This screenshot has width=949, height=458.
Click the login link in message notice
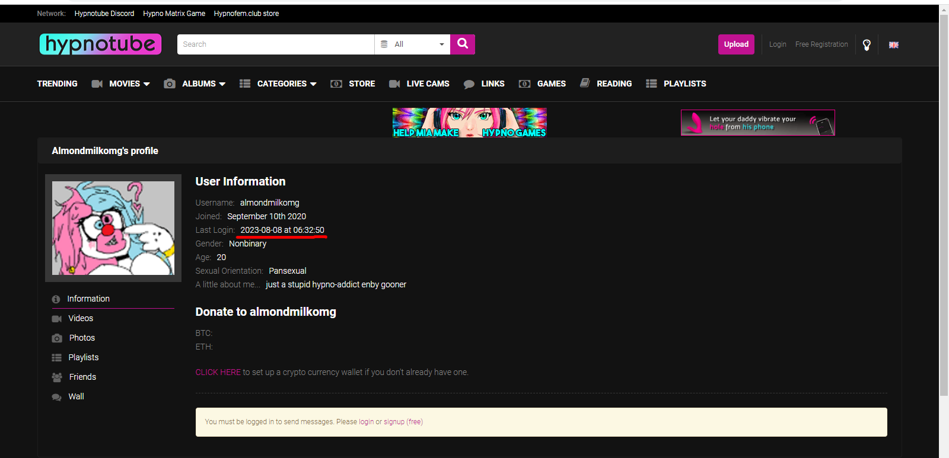(x=366, y=422)
